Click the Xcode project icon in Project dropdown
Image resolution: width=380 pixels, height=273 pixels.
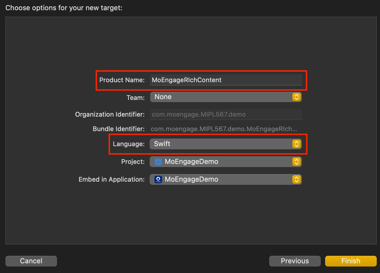(158, 162)
